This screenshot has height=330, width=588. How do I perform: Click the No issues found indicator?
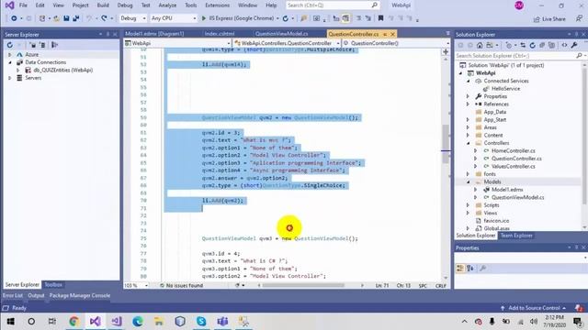pos(182,285)
